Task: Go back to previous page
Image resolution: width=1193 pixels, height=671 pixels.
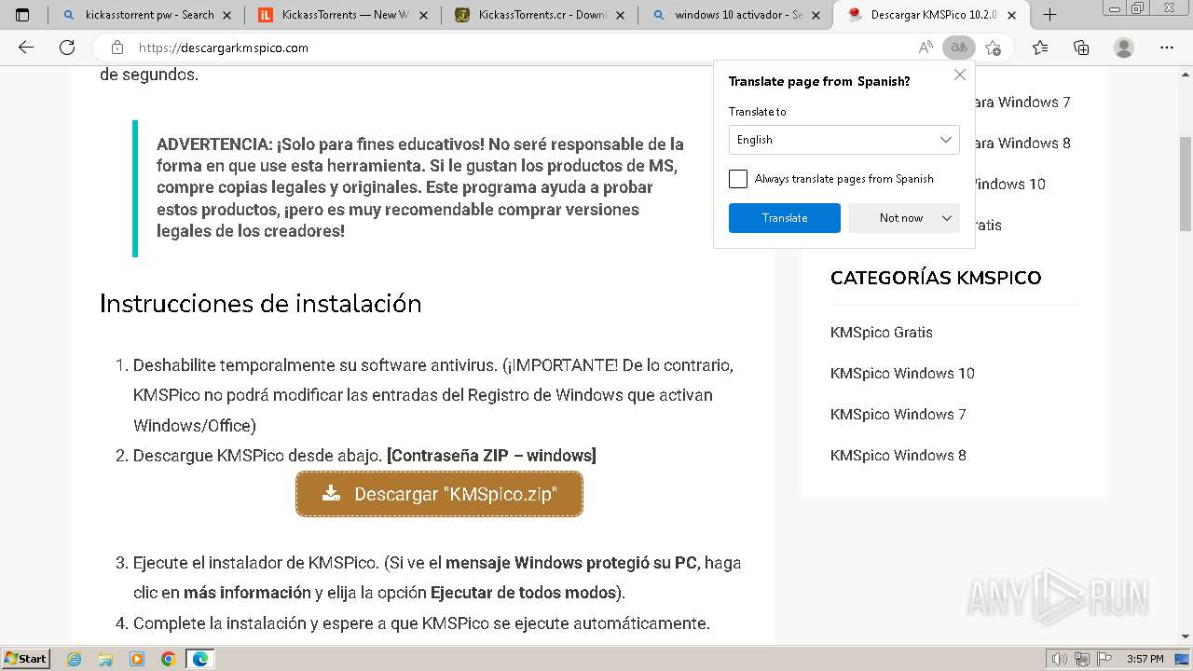Action: click(x=26, y=48)
